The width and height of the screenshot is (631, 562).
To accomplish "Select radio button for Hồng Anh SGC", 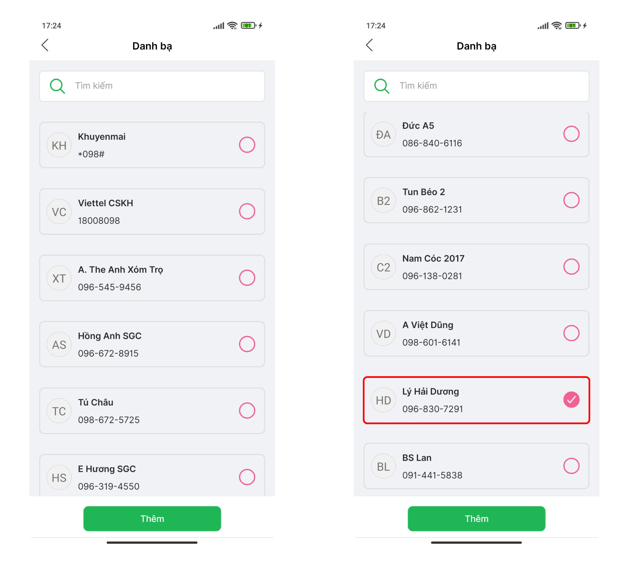I will (x=247, y=344).
